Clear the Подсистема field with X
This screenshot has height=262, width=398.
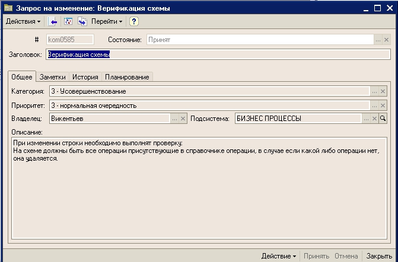pyautogui.click(x=374, y=119)
